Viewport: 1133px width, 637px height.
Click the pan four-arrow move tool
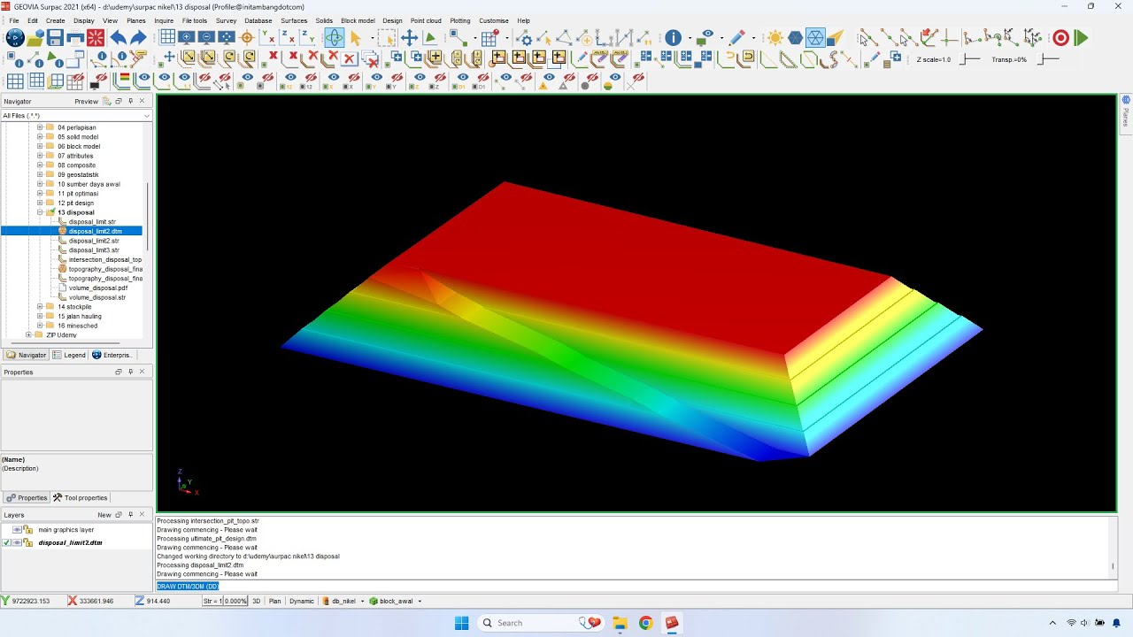(409, 38)
